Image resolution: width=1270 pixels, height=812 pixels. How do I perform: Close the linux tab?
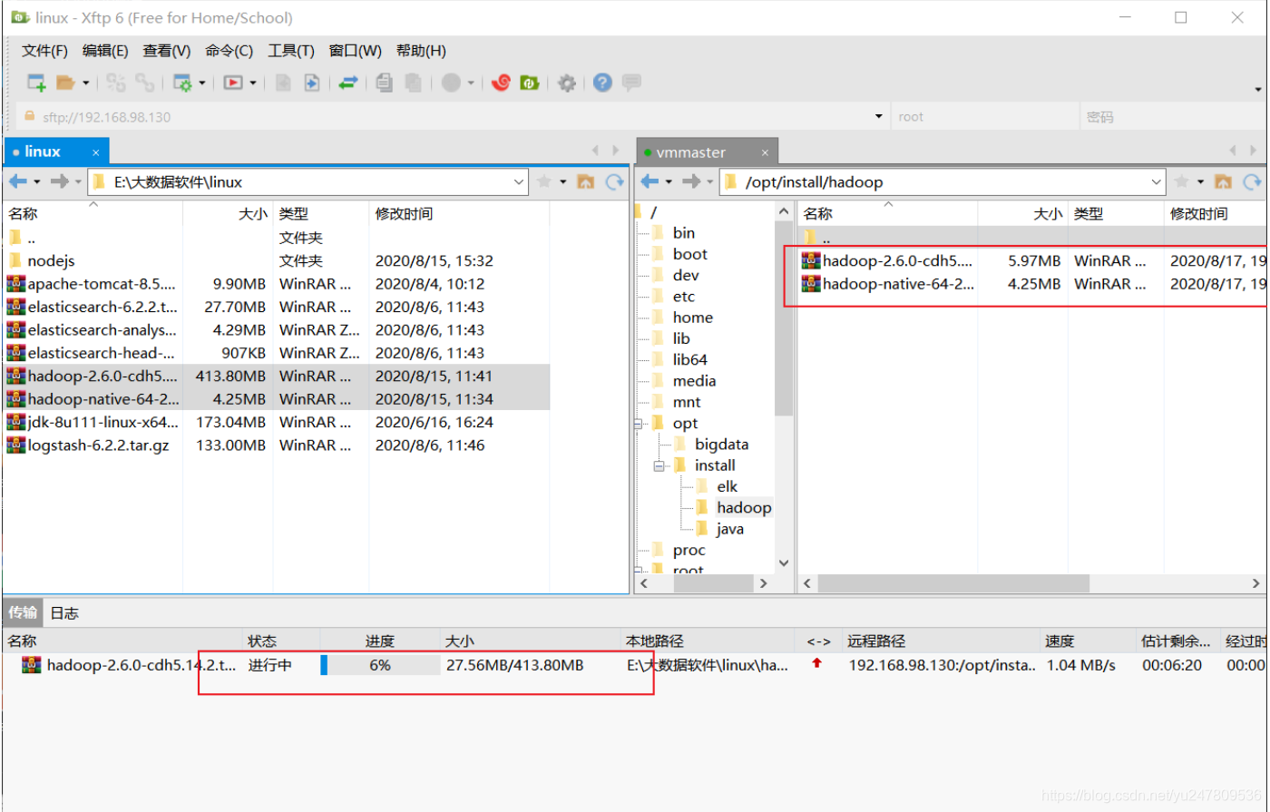tap(96, 152)
